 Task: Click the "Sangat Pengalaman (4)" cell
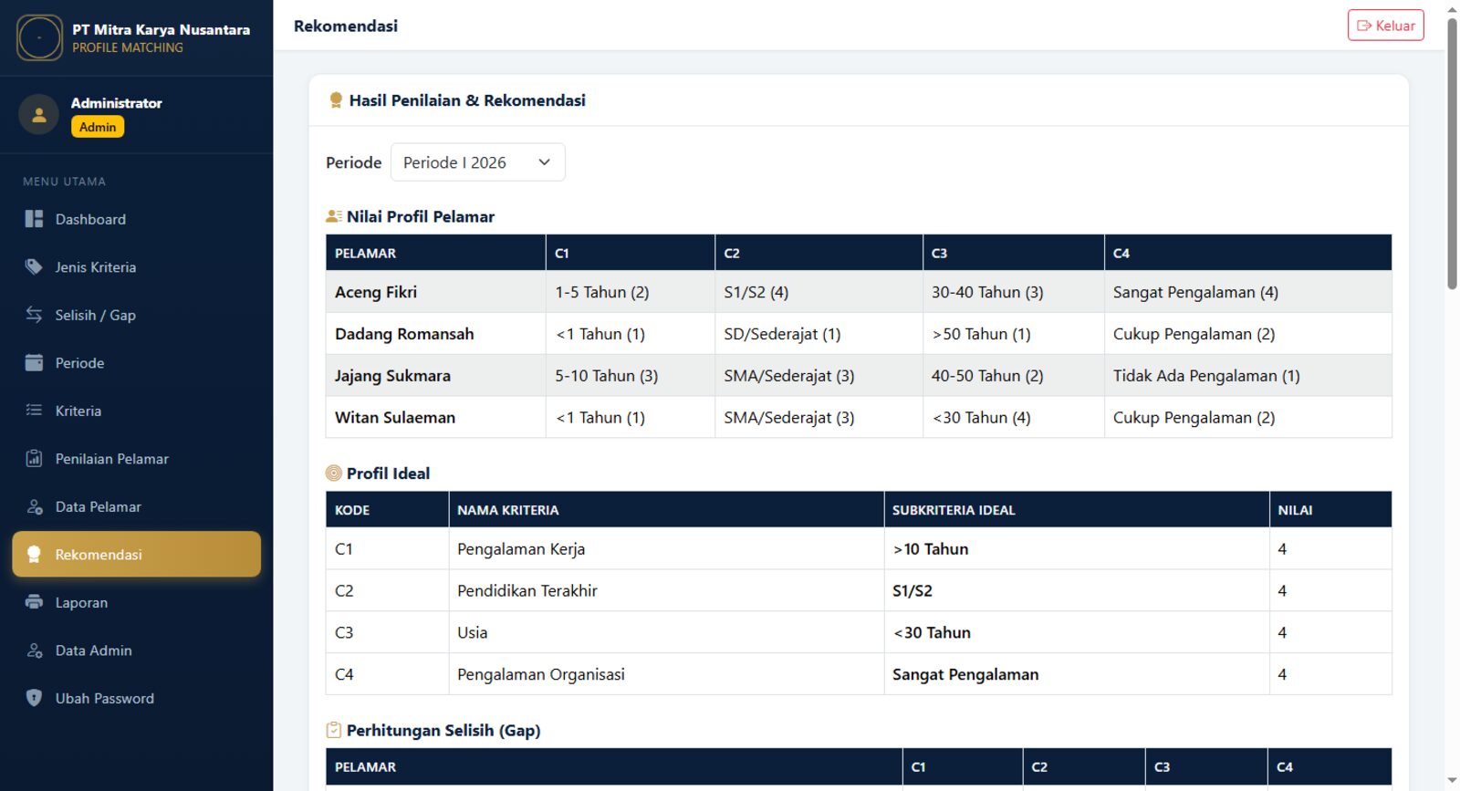[x=1248, y=292]
